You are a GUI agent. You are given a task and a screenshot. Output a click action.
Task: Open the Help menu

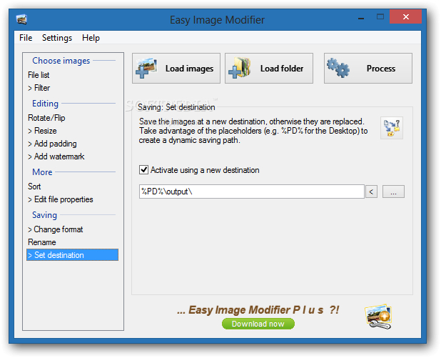[x=91, y=38]
